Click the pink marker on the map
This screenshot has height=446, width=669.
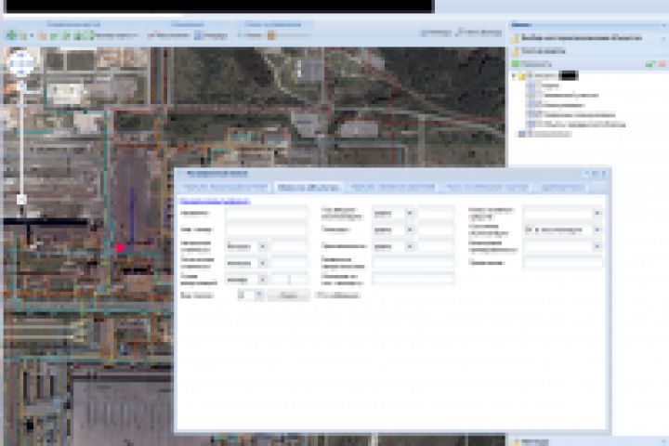tap(120, 248)
